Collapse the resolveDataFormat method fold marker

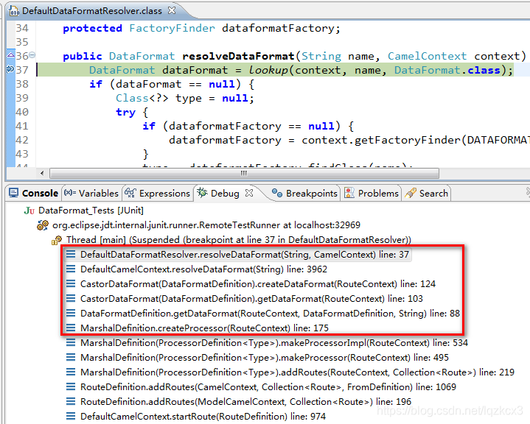pos(32,54)
